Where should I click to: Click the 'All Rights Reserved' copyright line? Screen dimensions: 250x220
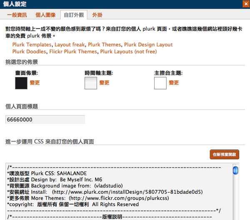pyautogui.click(x=73, y=205)
